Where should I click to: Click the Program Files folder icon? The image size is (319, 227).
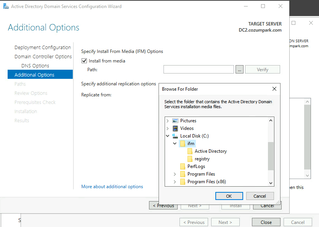[183, 174]
